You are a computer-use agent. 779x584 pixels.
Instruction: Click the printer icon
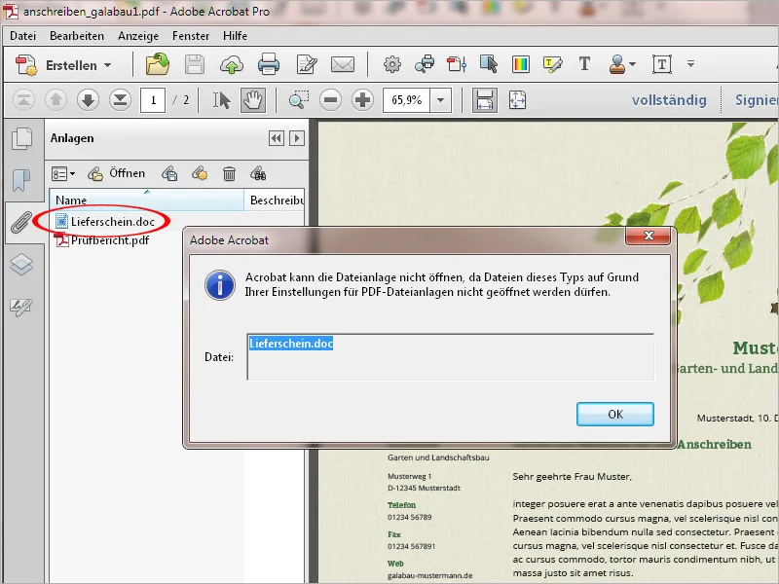click(x=269, y=64)
